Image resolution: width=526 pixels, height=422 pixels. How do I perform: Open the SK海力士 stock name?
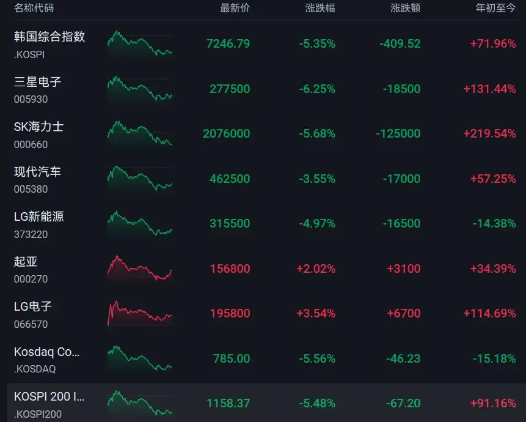pyautogui.click(x=38, y=127)
